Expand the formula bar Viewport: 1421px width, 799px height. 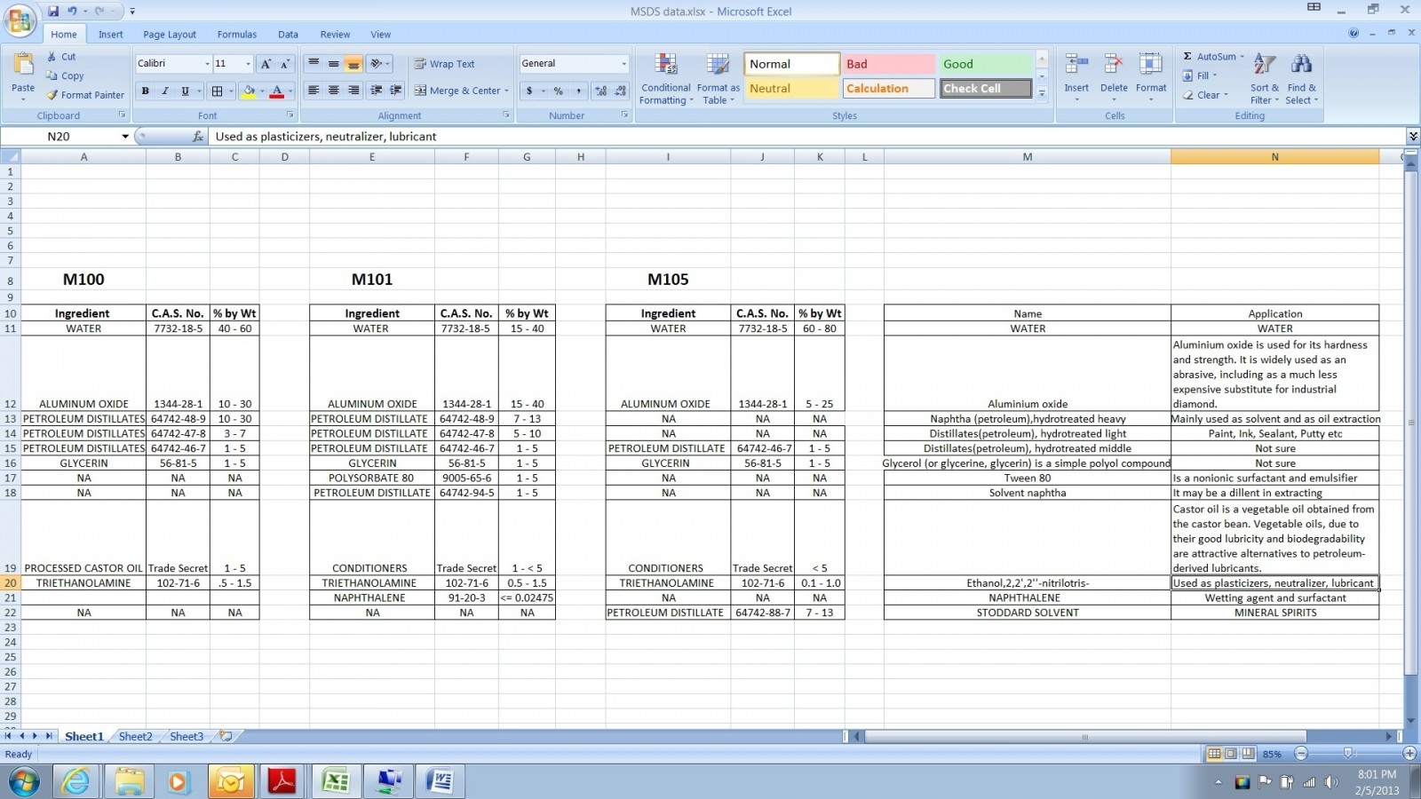pyautogui.click(x=1412, y=137)
